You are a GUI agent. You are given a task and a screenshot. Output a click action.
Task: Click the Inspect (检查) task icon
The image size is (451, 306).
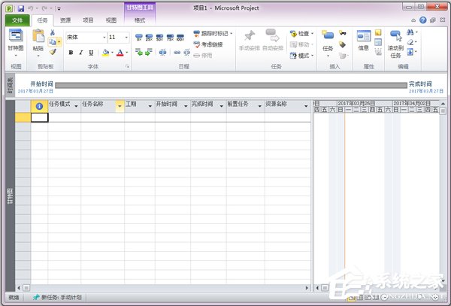pos(301,34)
